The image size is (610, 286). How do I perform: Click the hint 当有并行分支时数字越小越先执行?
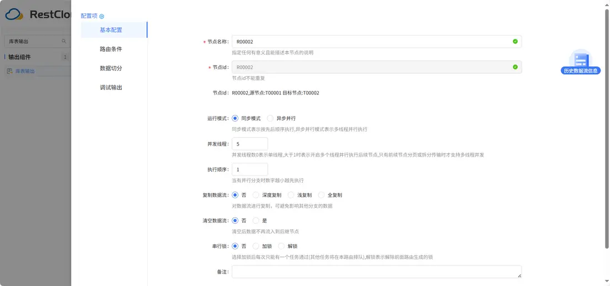[x=268, y=180]
